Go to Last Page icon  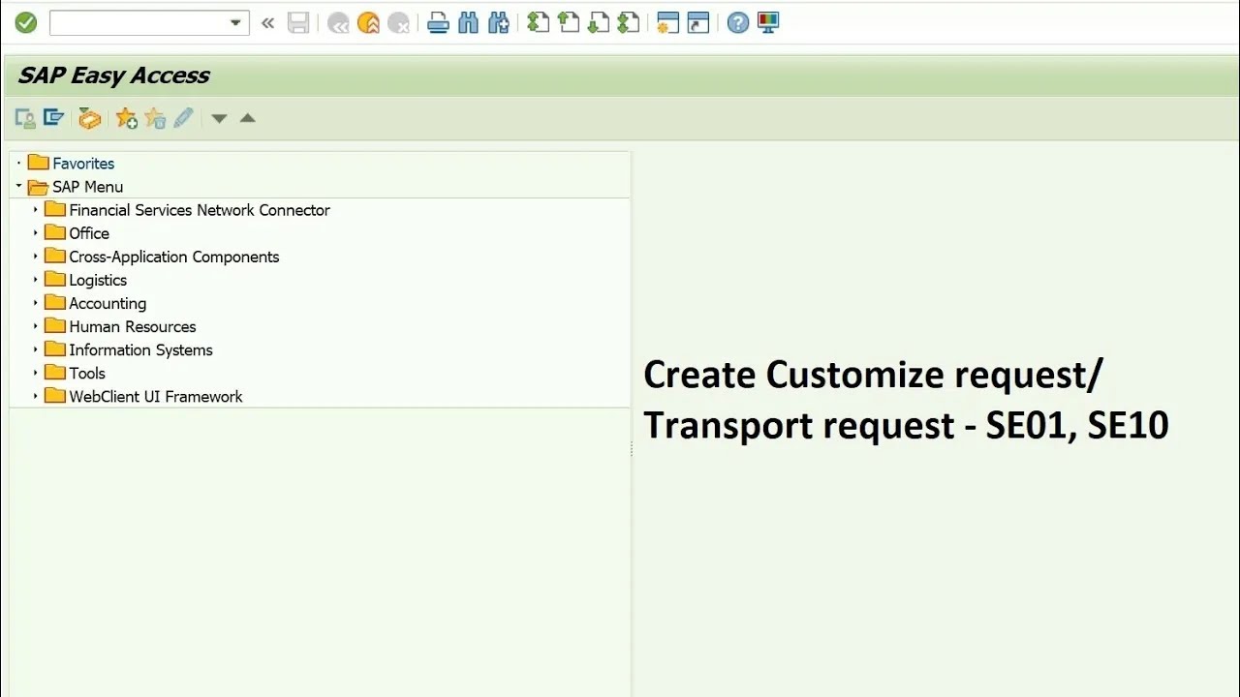[x=629, y=22]
